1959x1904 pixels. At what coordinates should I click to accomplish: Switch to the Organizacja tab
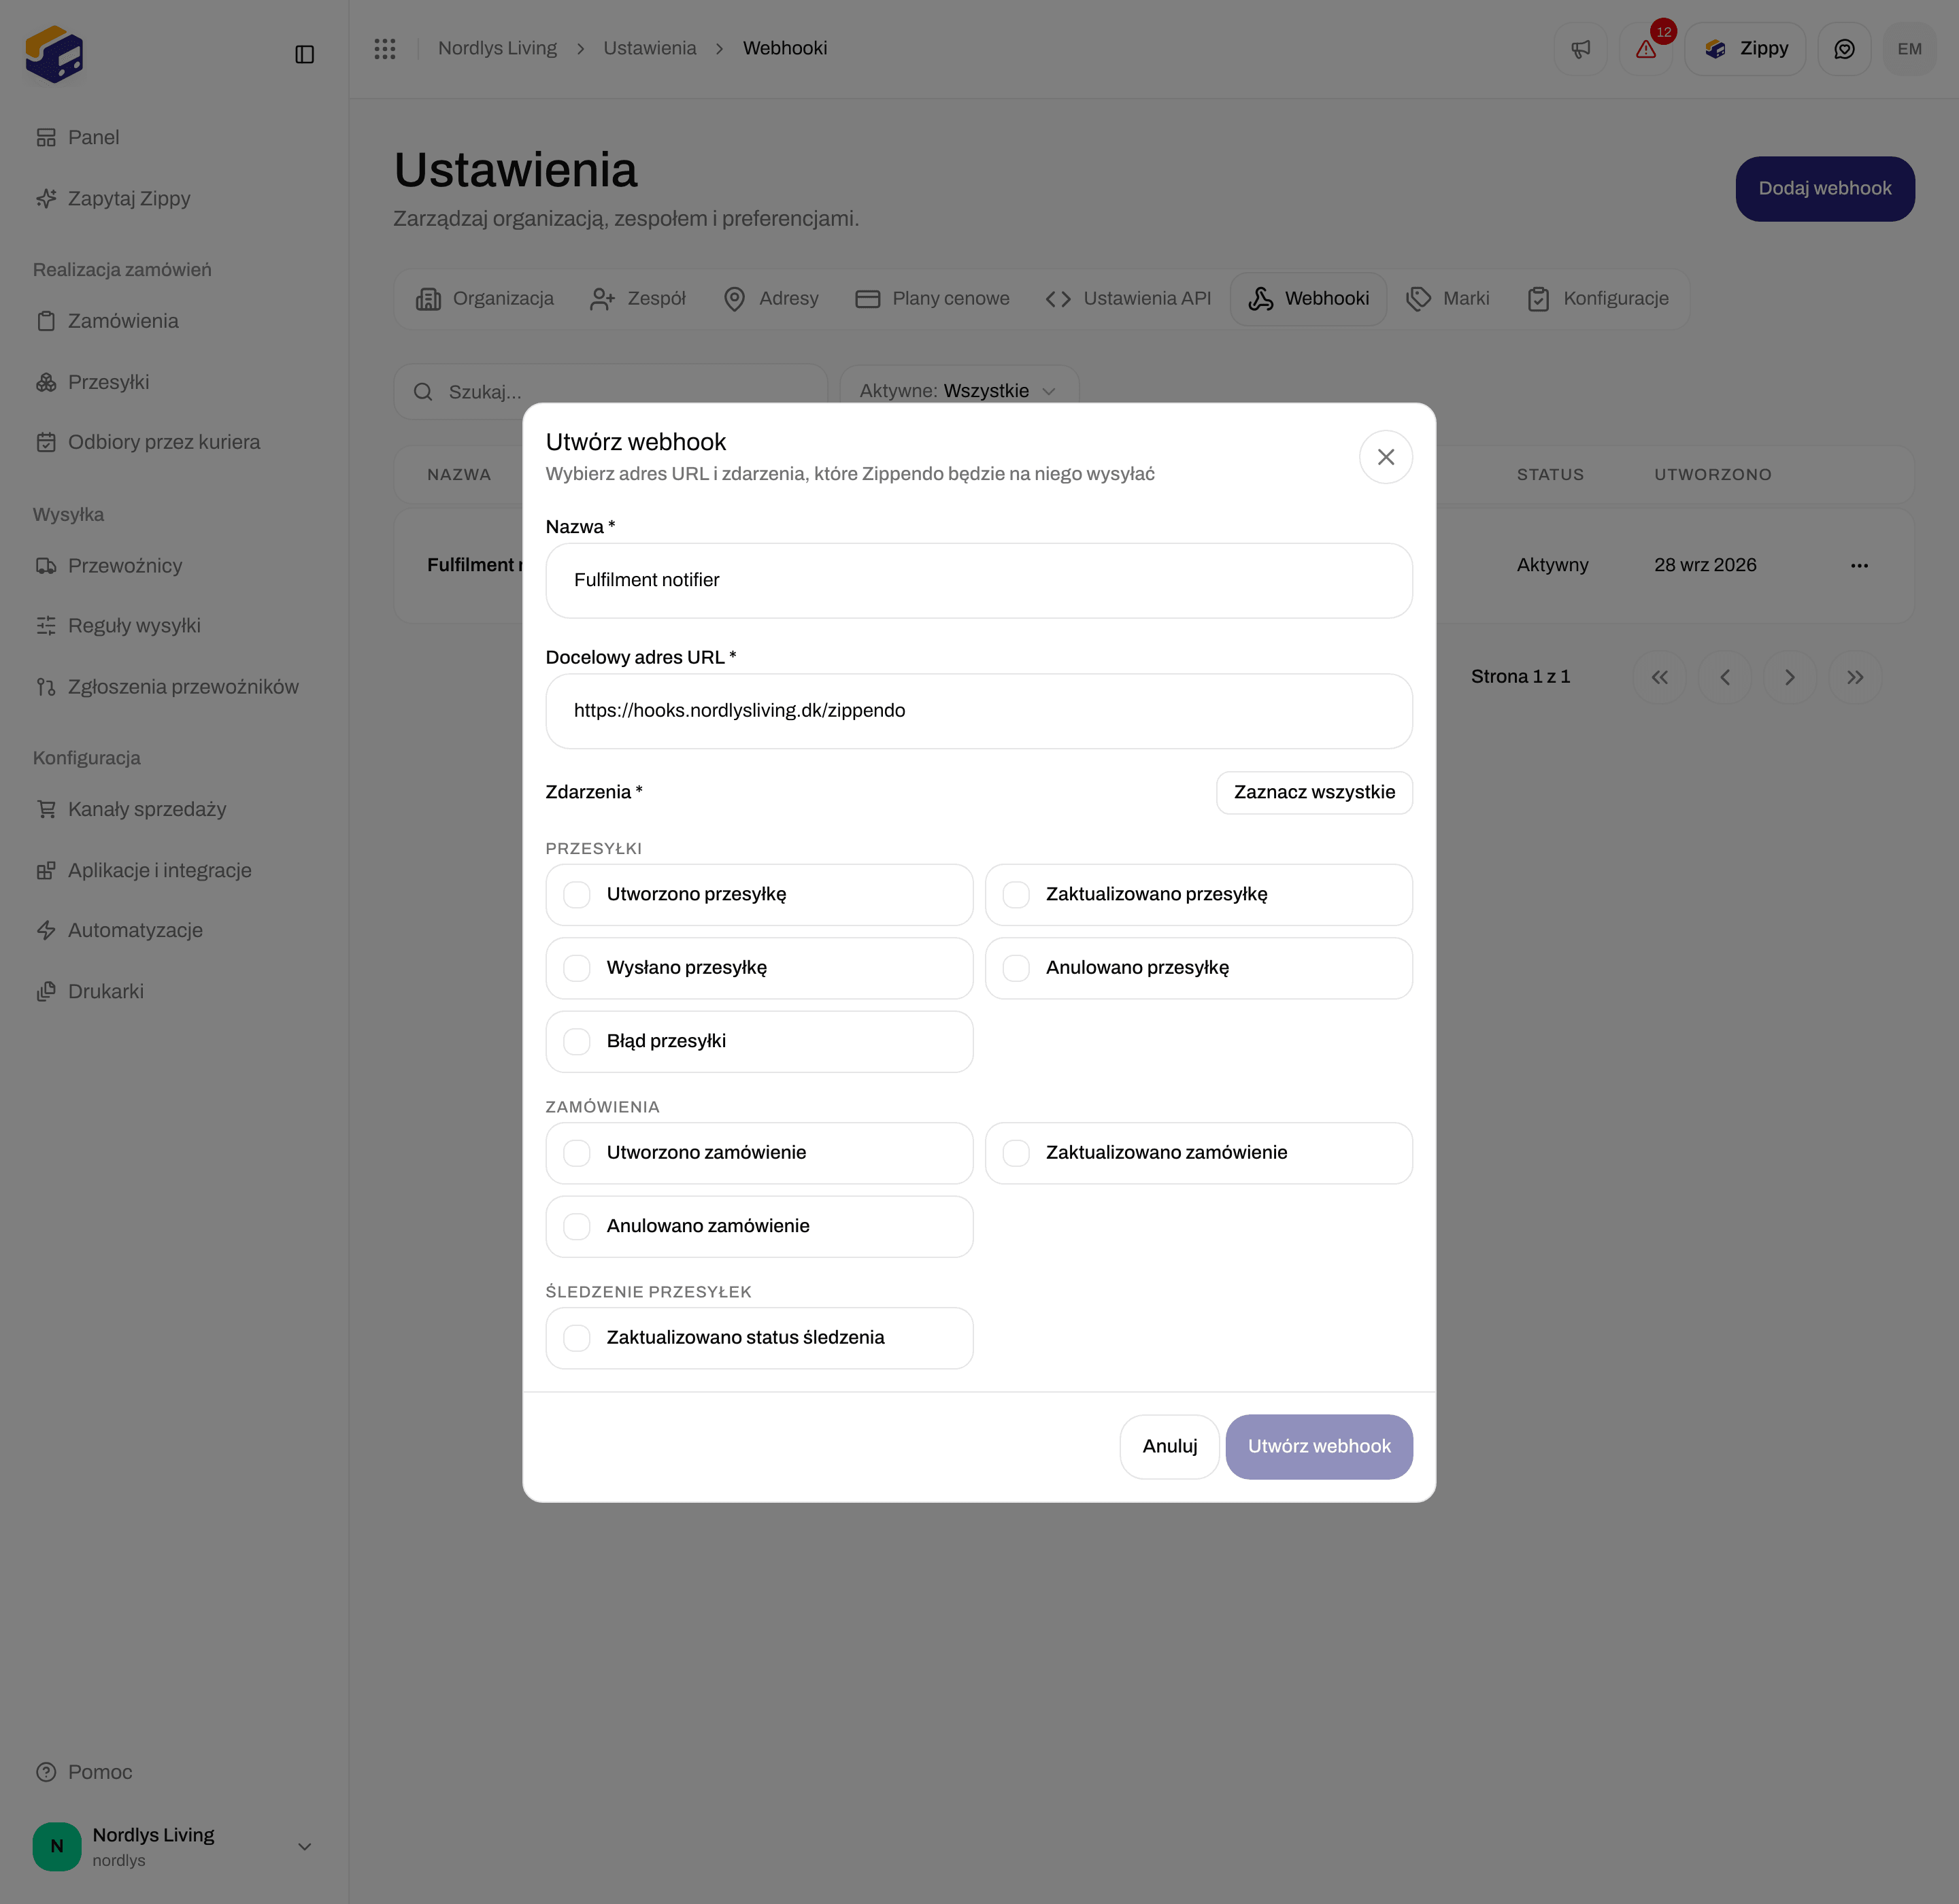pyautogui.click(x=485, y=299)
